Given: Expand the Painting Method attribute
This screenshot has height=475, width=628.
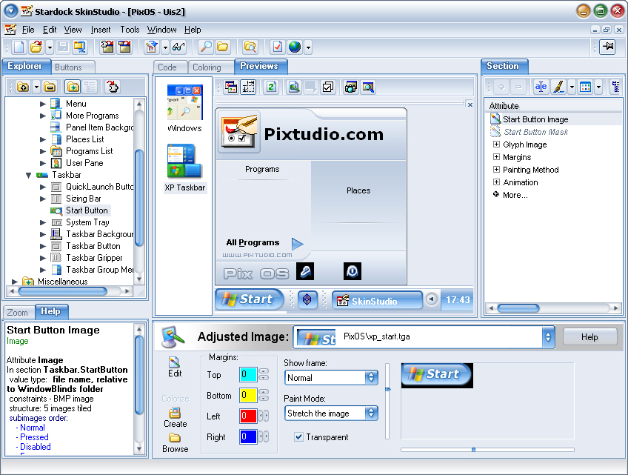Looking at the screenshot, I should (x=496, y=170).
